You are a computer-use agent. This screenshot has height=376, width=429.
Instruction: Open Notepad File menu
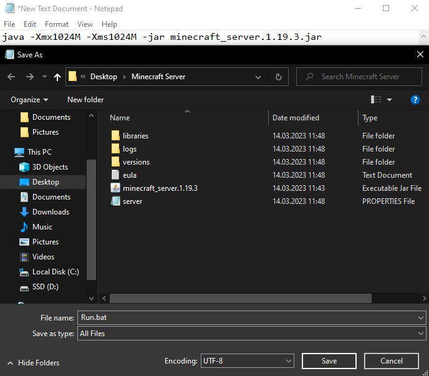click(x=9, y=24)
